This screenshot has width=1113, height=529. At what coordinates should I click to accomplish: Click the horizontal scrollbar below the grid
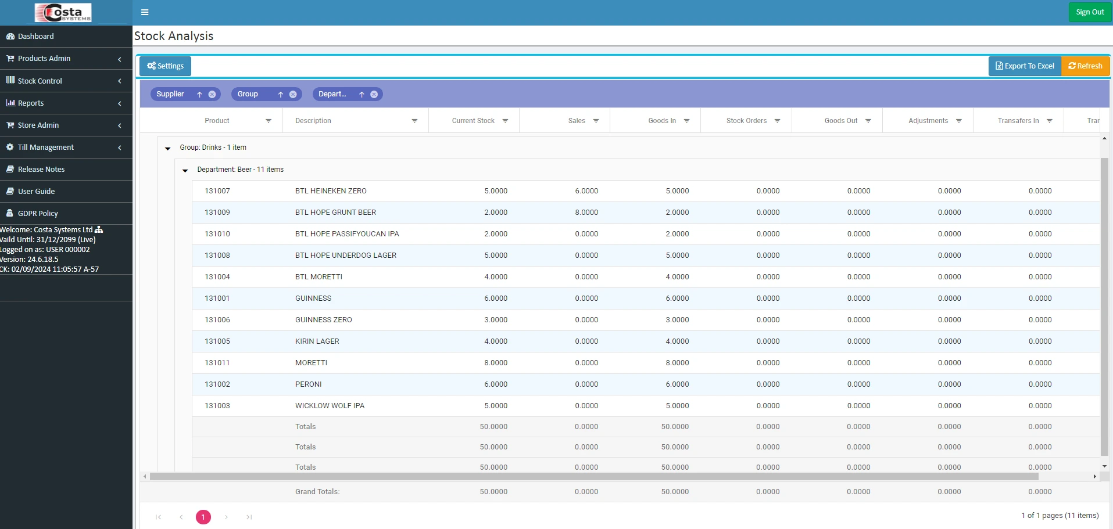[x=593, y=476]
